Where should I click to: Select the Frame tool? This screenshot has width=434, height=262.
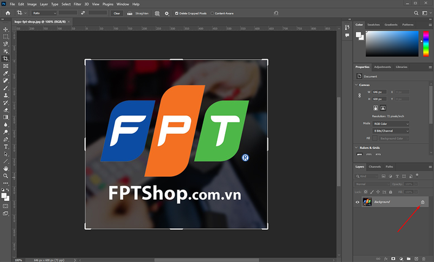[x=5, y=66]
